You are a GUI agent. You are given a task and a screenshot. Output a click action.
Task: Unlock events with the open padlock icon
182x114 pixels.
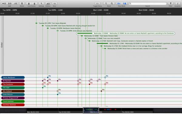point(35,4)
